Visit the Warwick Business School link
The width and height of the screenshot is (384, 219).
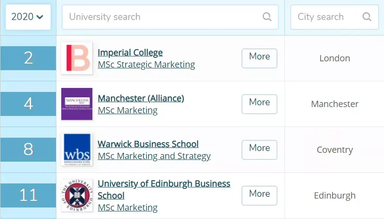click(148, 144)
